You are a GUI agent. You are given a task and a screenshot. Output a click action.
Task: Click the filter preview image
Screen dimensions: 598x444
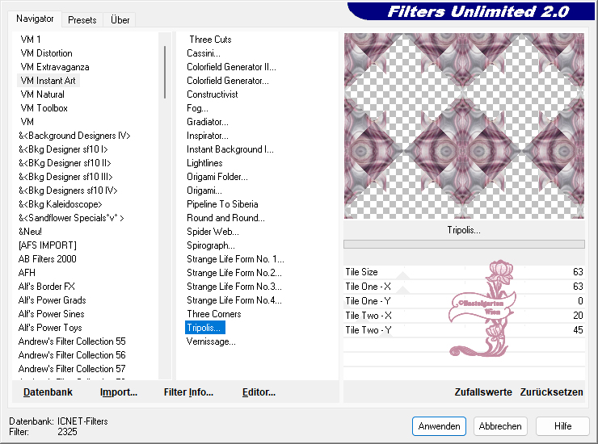[x=464, y=126]
